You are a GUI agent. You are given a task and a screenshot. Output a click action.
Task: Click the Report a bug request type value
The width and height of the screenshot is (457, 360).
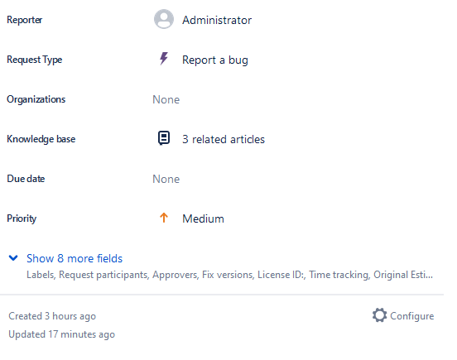click(215, 60)
